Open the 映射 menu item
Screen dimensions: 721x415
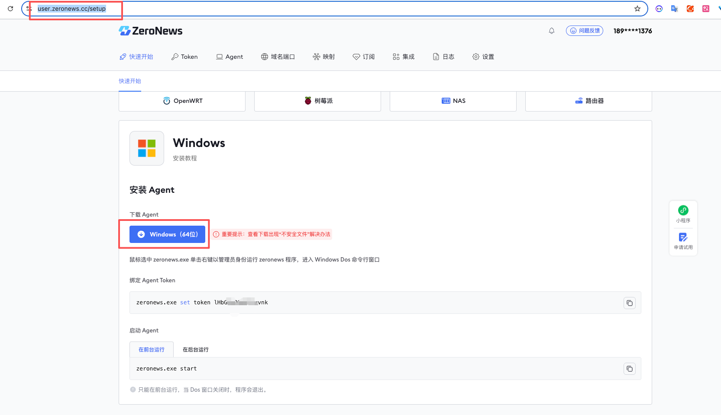(x=324, y=57)
